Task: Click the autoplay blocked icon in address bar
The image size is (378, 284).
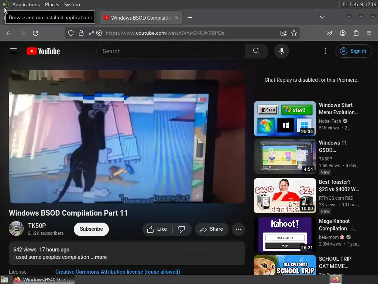Action: [99, 33]
